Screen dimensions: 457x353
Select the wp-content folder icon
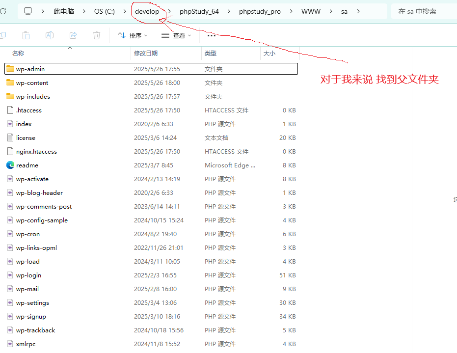click(x=10, y=82)
